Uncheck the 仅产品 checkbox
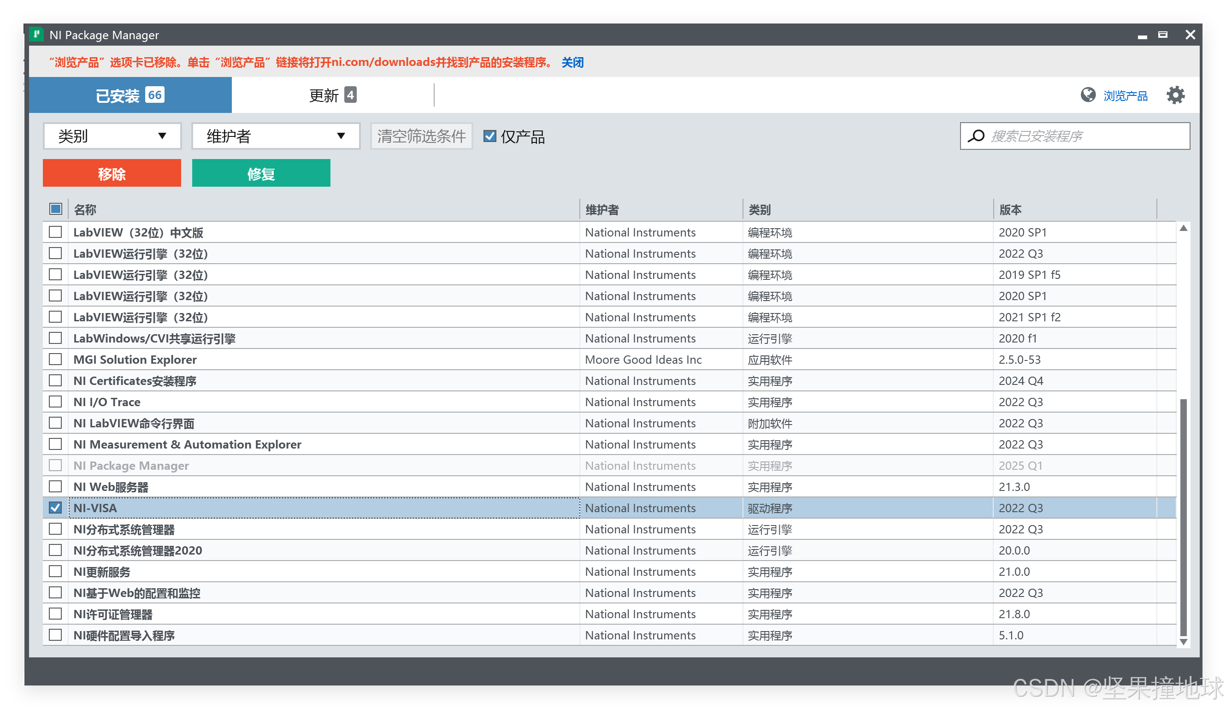 [x=489, y=137]
